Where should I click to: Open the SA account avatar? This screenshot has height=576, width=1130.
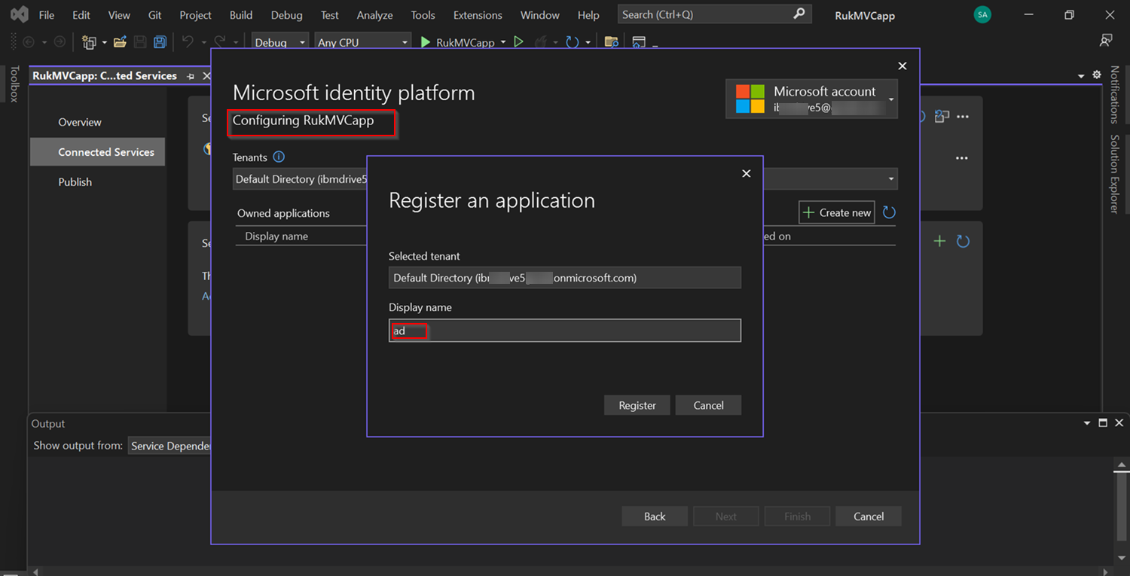pos(982,14)
